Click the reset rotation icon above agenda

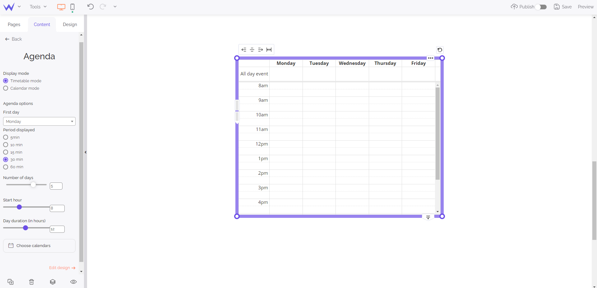click(440, 50)
